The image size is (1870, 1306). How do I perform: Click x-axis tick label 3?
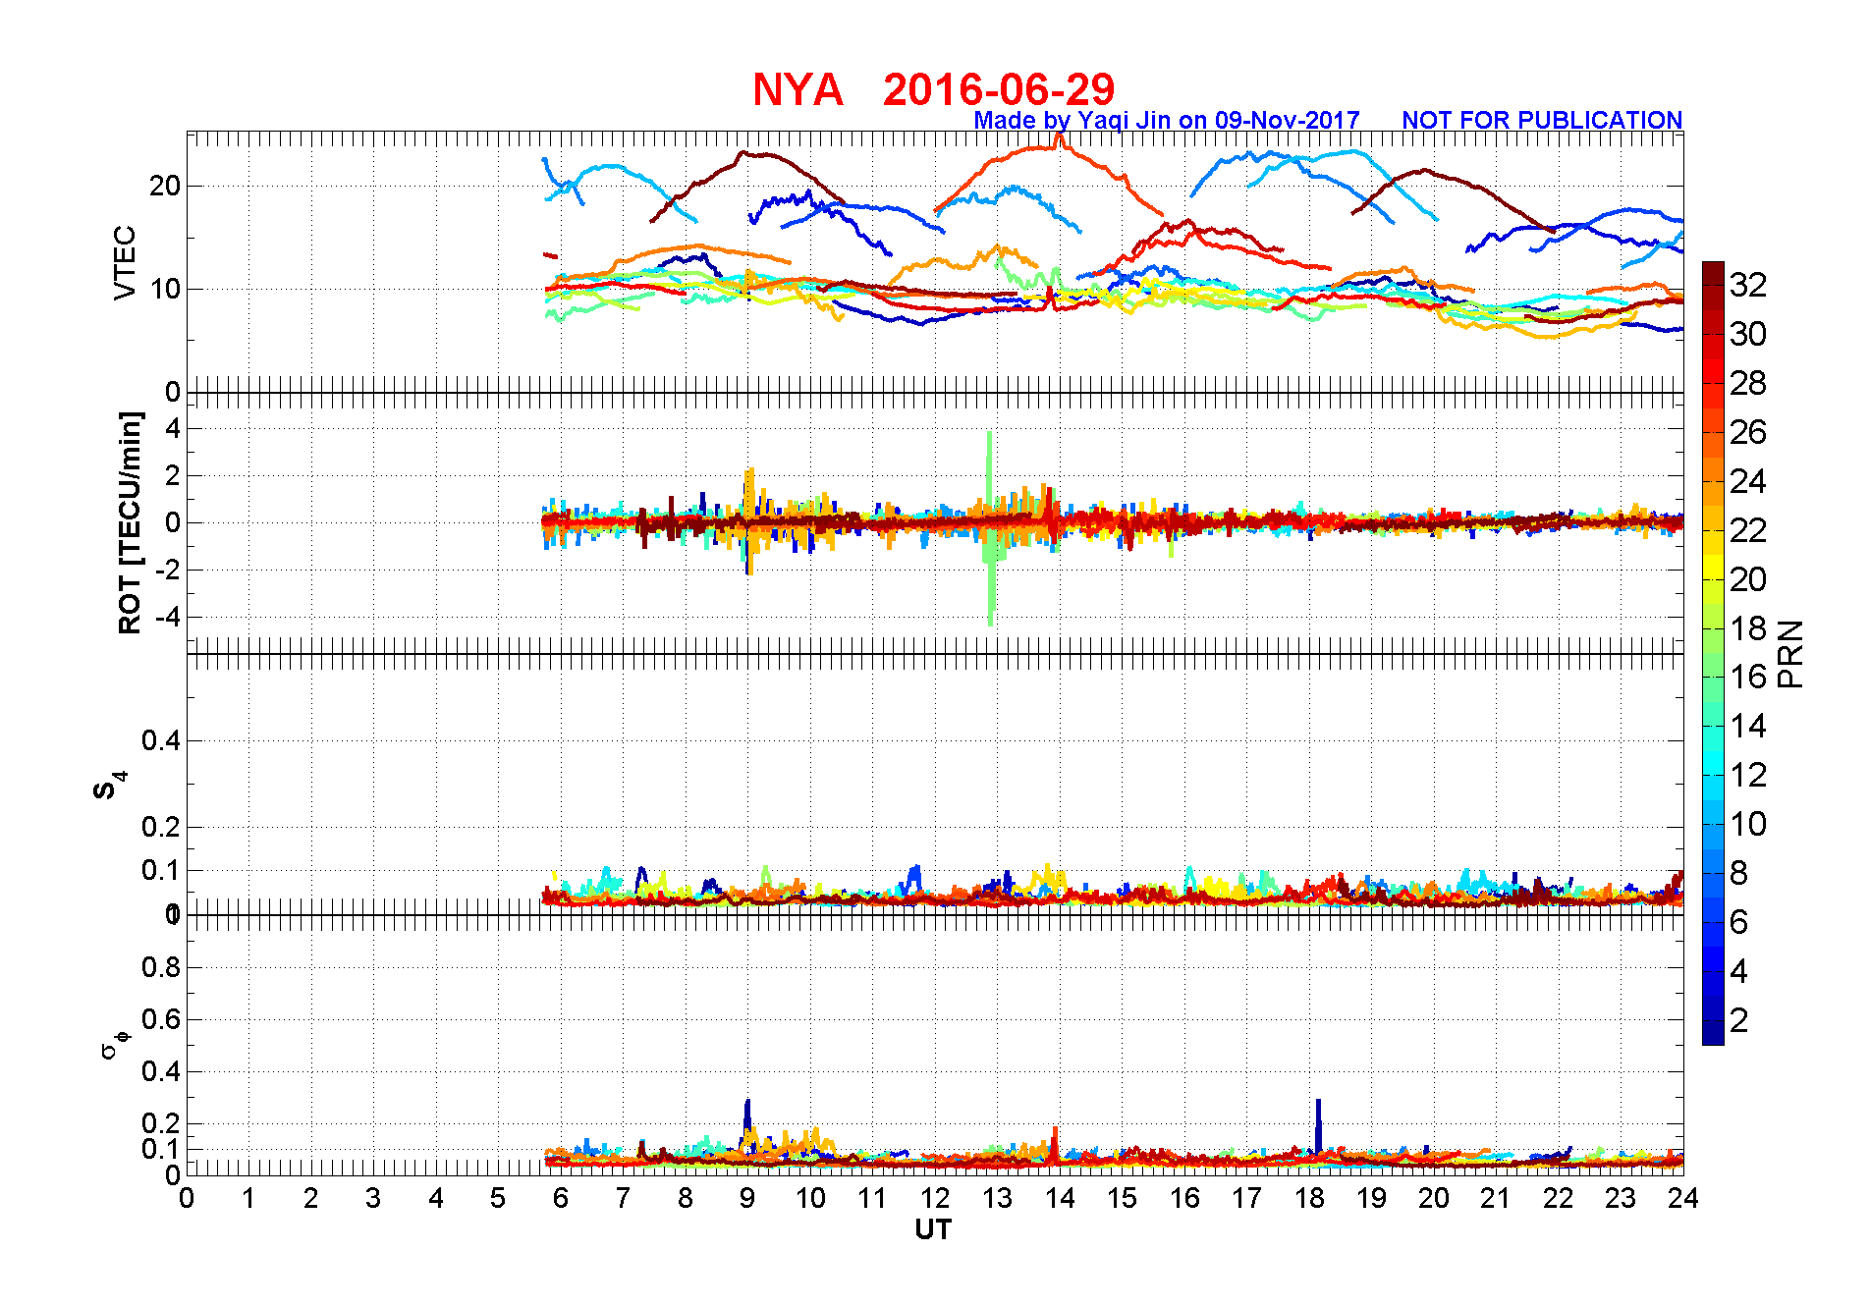373,1198
